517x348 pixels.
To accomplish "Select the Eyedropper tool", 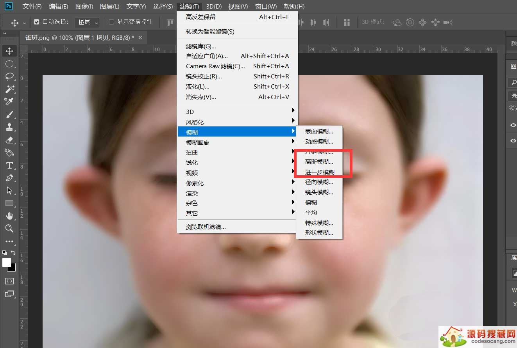I will pos(9,101).
